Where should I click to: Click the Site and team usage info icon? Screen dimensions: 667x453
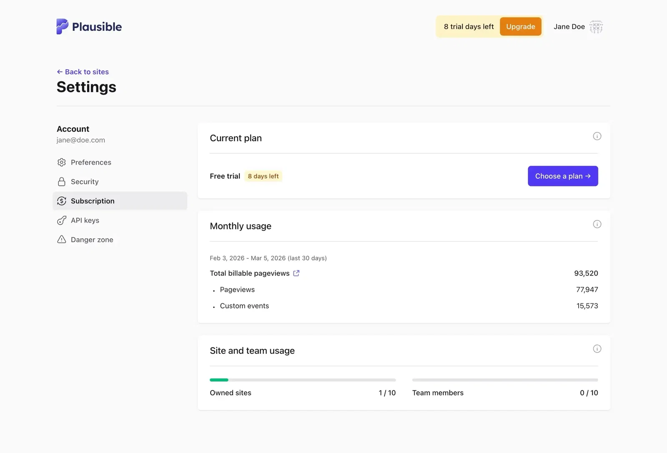coord(597,349)
